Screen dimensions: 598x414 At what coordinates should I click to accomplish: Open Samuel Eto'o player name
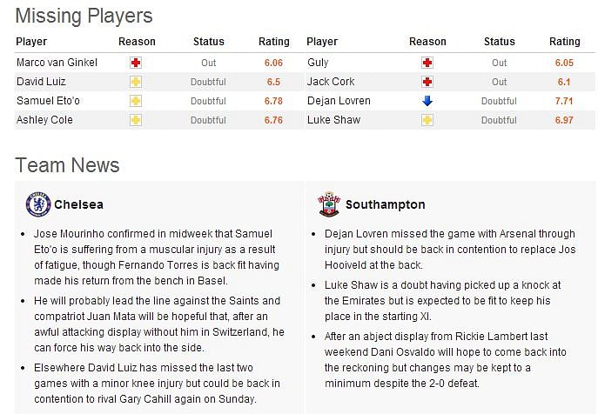coord(48,101)
